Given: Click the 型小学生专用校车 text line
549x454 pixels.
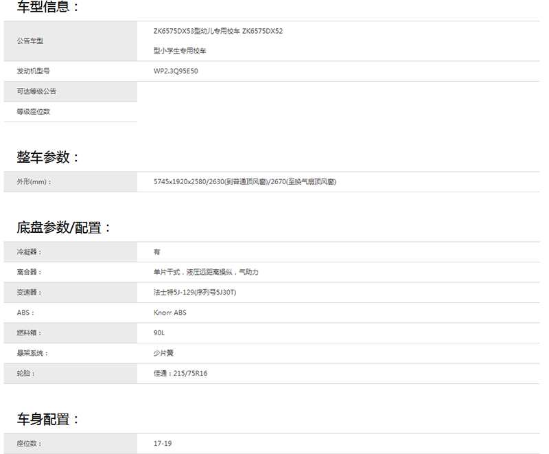Looking at the screenshot, I should [180, 51].
